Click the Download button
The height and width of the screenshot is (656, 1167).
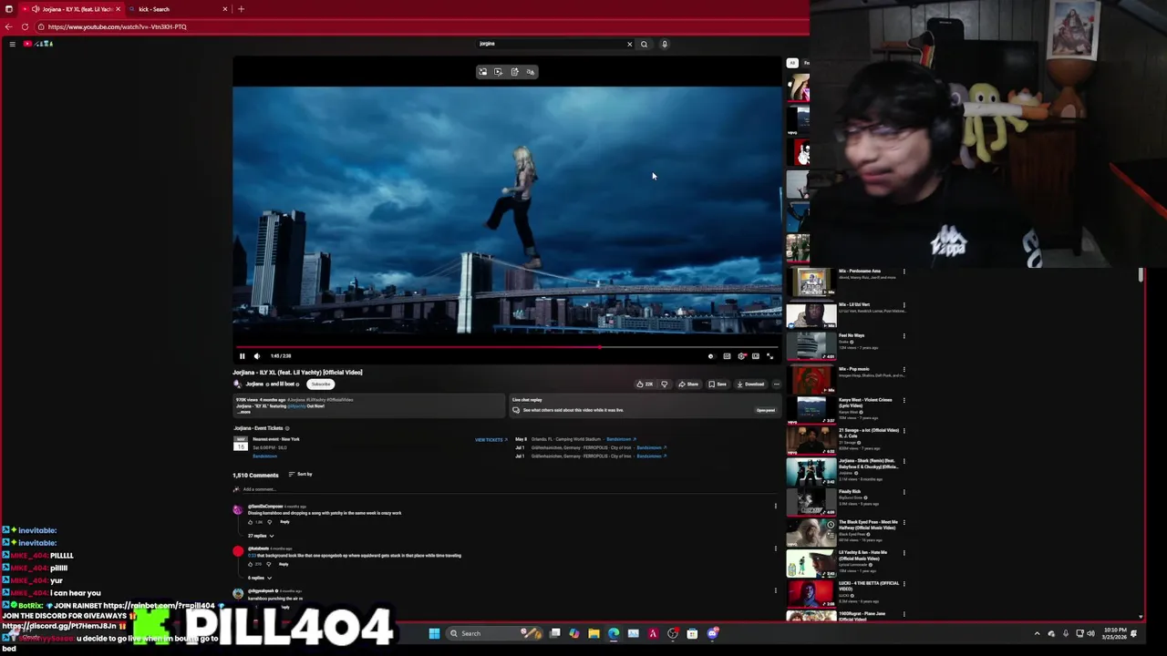(x=750, y=384)
